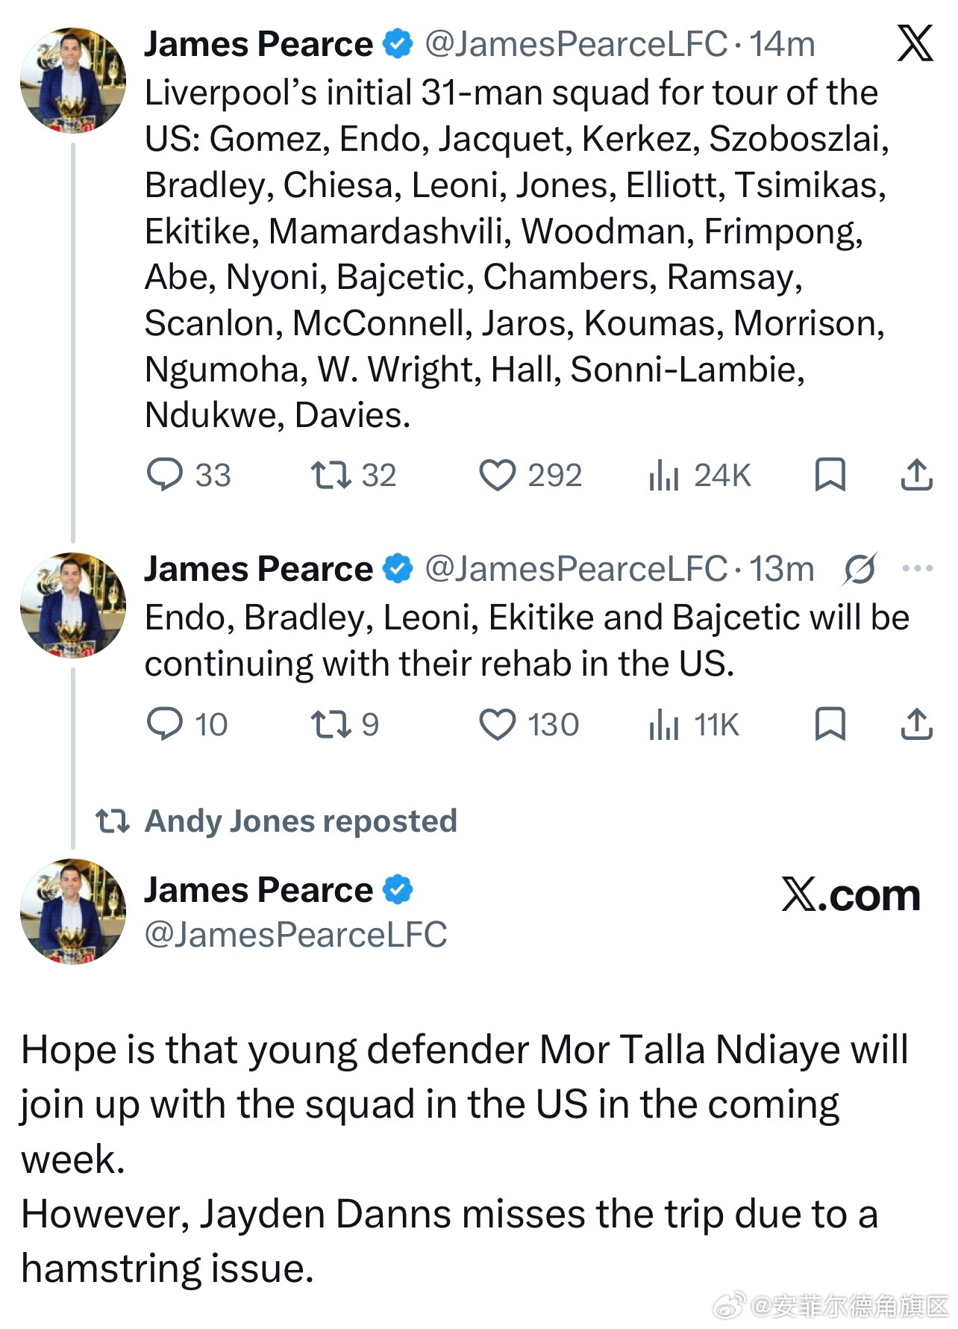This screenshot has height=1329, width=958.
Task: Click the Grok slashed-circle icon on second tweet
Action: (860, 570)
